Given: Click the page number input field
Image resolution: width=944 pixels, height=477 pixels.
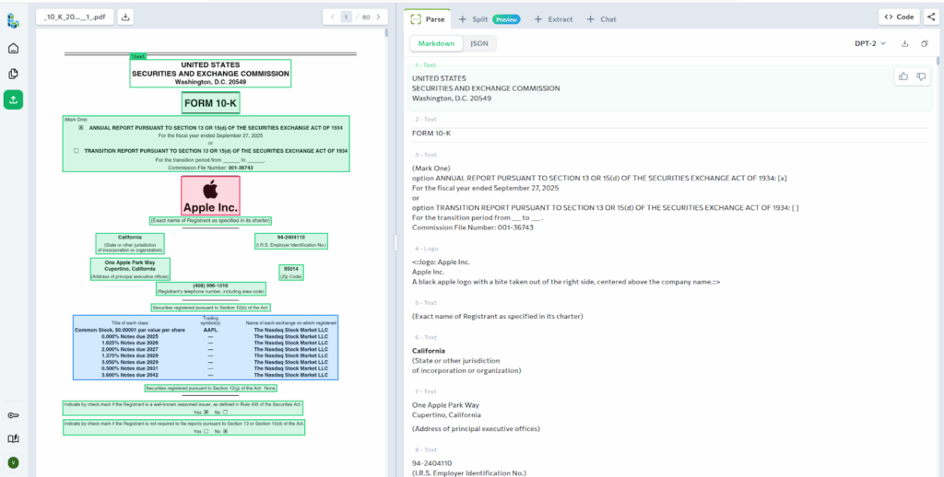Looking at the screenshot, I should coord(347,17).
